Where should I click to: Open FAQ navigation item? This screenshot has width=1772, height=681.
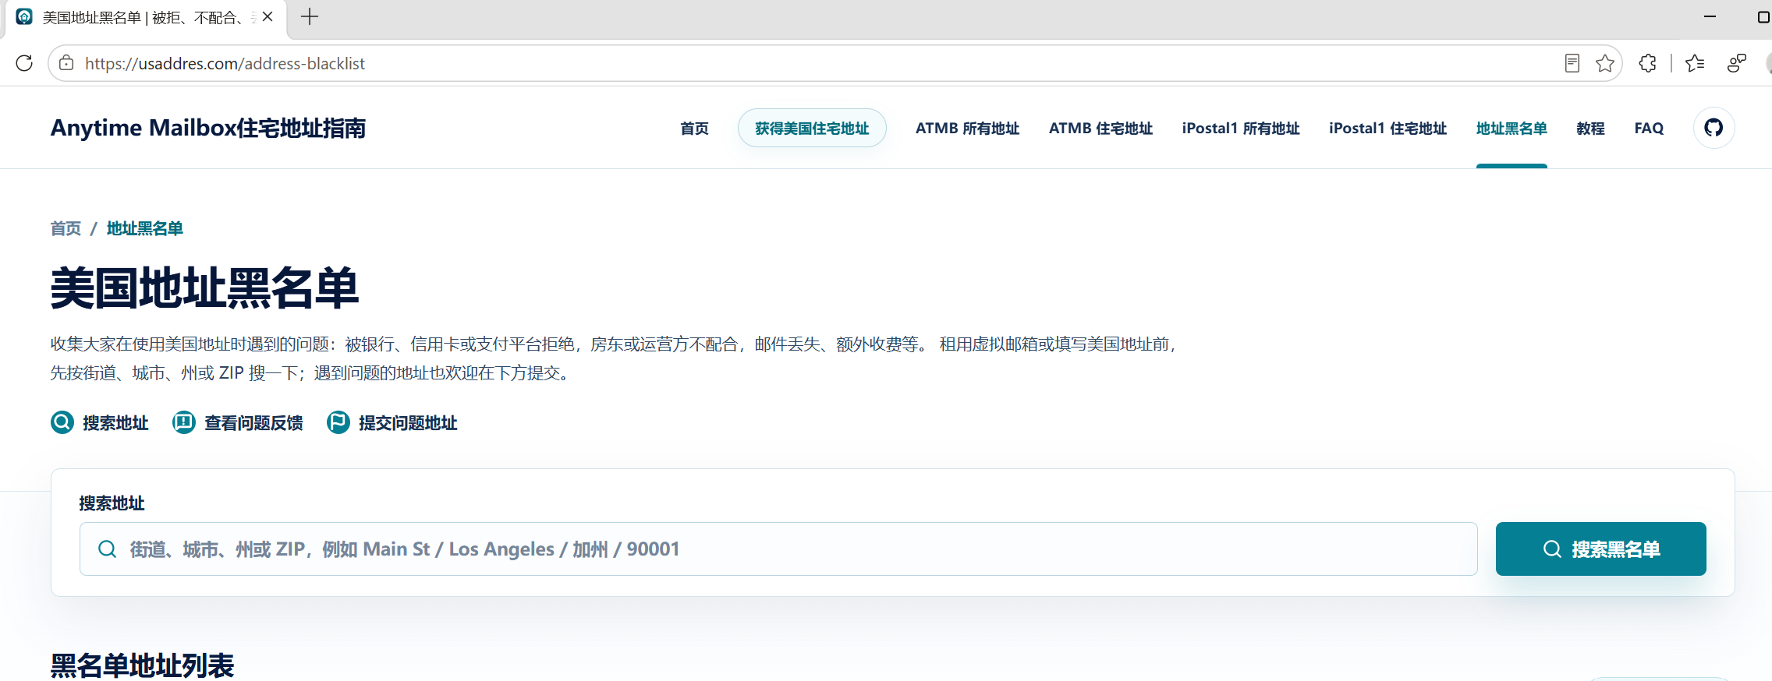1649,129
